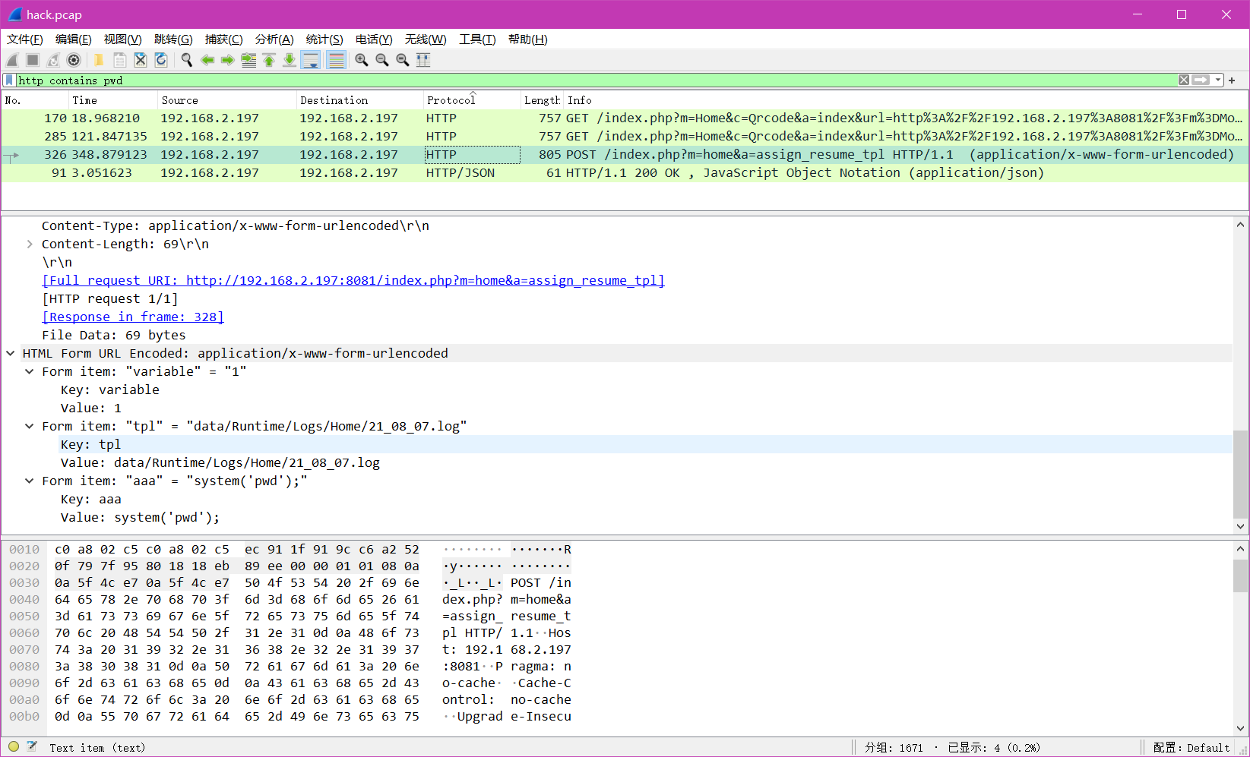Select packet 91 HTTP/JSON row
Viewport: 1250px width, 757px height.
click(x=625, y=173)
